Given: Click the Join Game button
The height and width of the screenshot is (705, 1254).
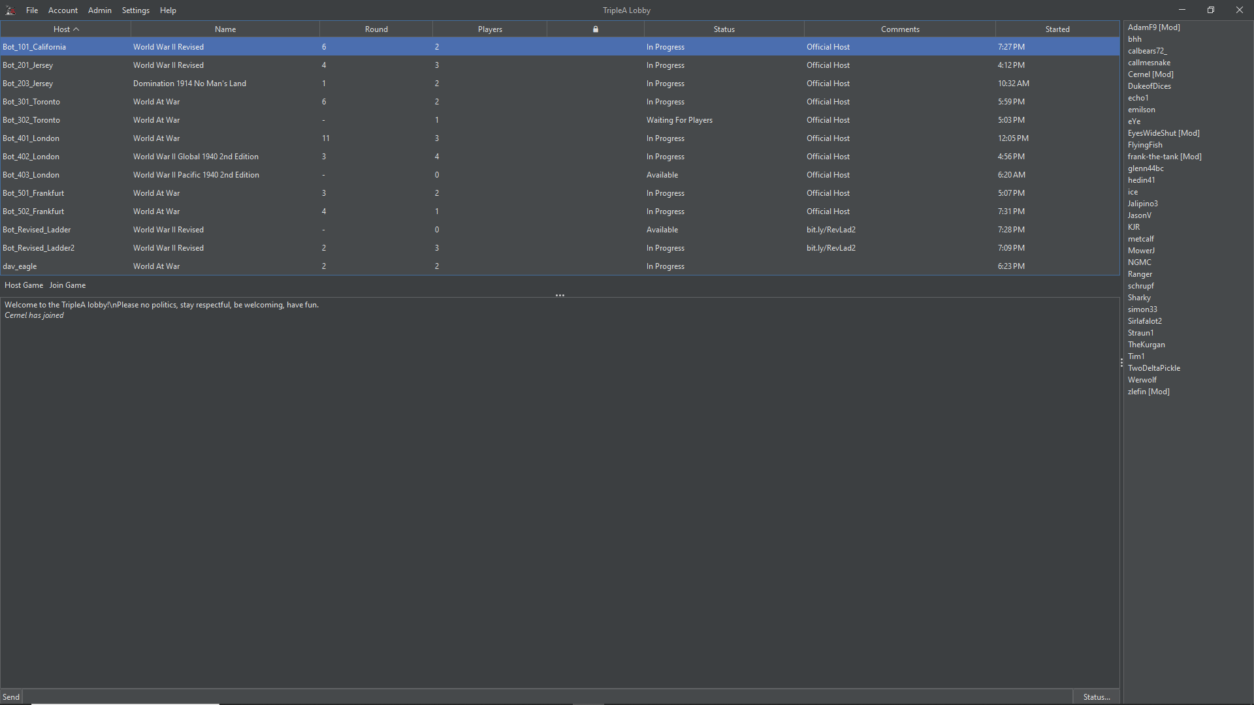Looking at the screenshot, I should [67, 285].
